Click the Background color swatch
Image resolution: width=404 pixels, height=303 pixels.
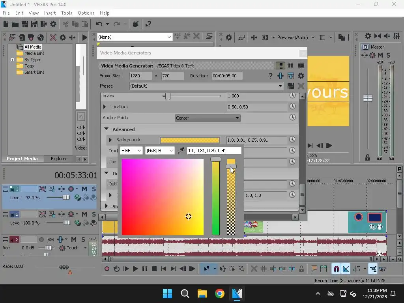coord(190,140)
